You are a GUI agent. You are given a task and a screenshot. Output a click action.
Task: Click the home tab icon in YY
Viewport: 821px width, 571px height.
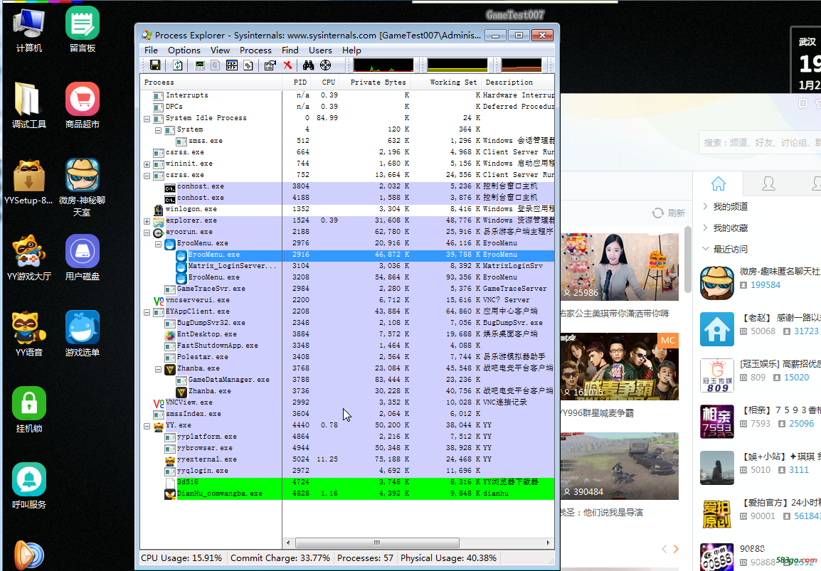(x=719, y=183)
